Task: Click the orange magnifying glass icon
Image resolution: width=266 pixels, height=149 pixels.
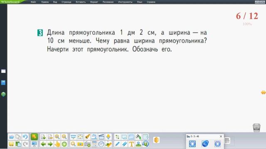Action: pos(73,144)
